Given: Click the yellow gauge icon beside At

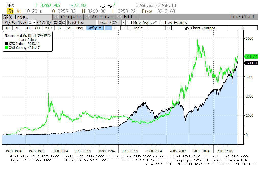Looking at the screenshot, I should pyautogui.click(x=10, y=11).
